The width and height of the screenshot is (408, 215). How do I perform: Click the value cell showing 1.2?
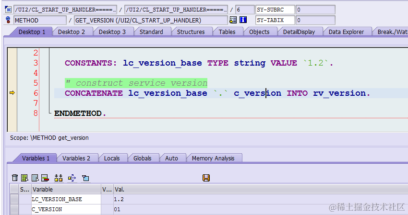tap(261, 199)
